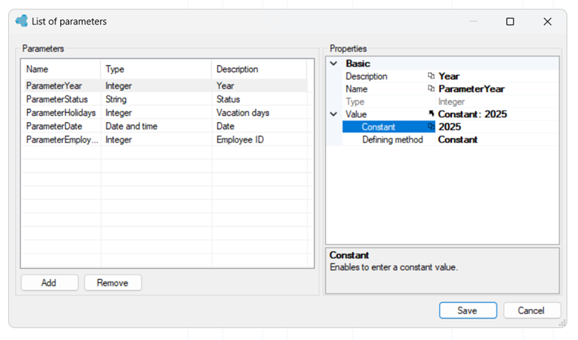Click the 'Employee ID' description cell

point(240,139)
